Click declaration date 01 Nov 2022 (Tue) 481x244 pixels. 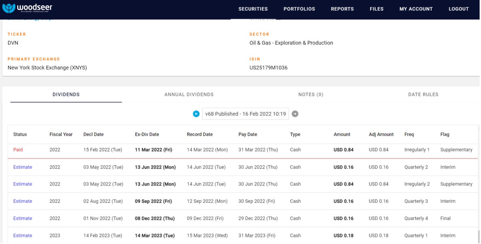(103, 218)
